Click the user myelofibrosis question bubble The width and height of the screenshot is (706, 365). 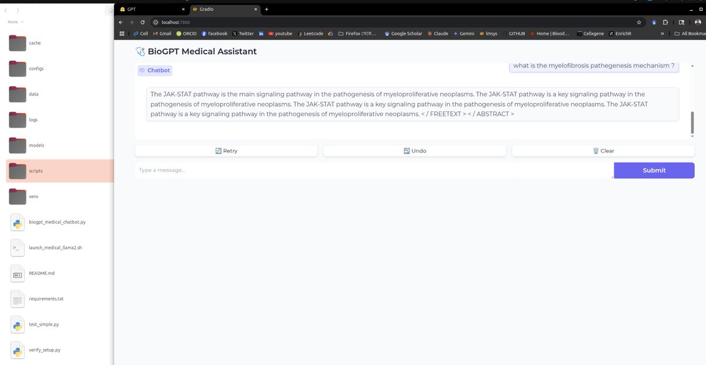594,66
